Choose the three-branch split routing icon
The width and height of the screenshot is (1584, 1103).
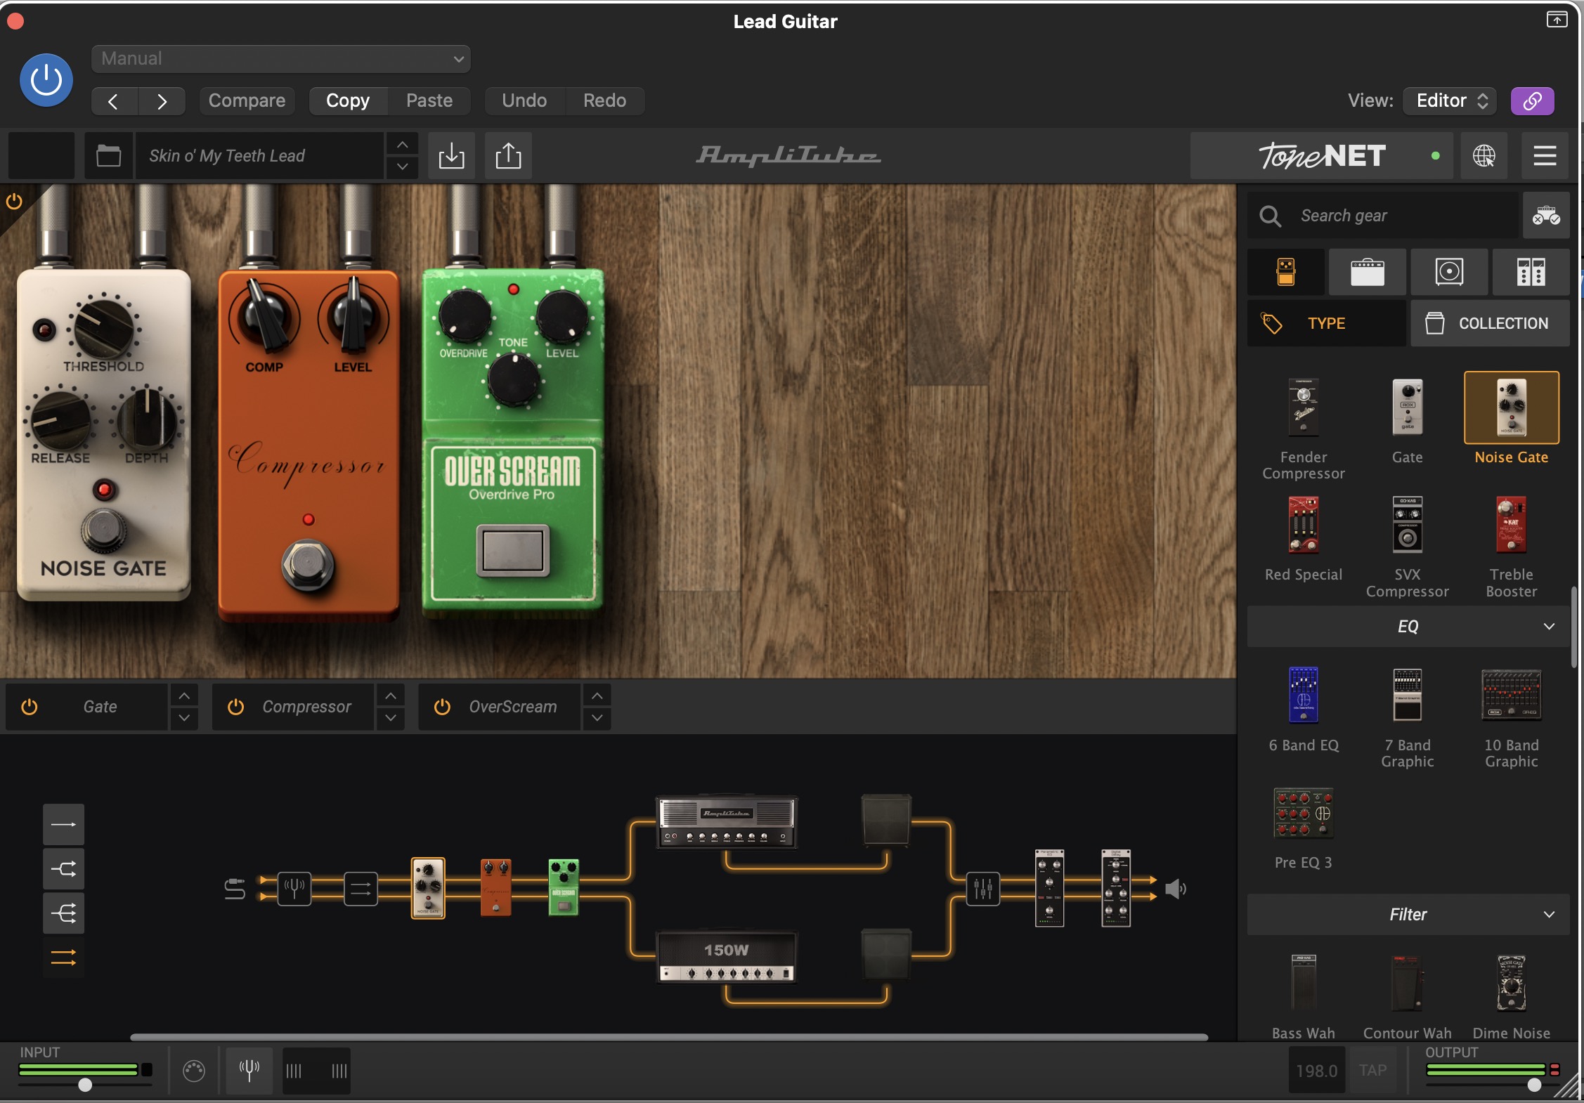pyautogui.click(x=63, y=913)
